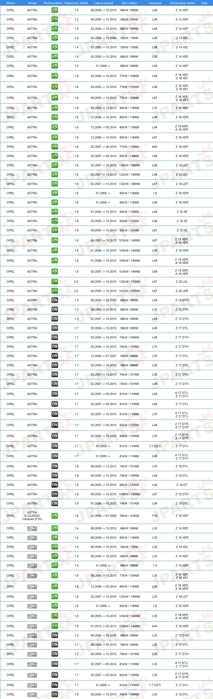Image resolution: width=213 pixels, height=699 pixels.
Task: Click the Pojemność silnika column header
Action: click(x=76, y=3)
